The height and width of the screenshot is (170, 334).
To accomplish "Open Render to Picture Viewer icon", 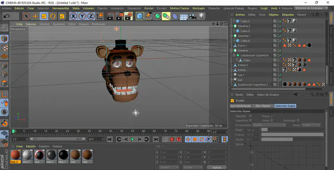I will coord(119,16).
